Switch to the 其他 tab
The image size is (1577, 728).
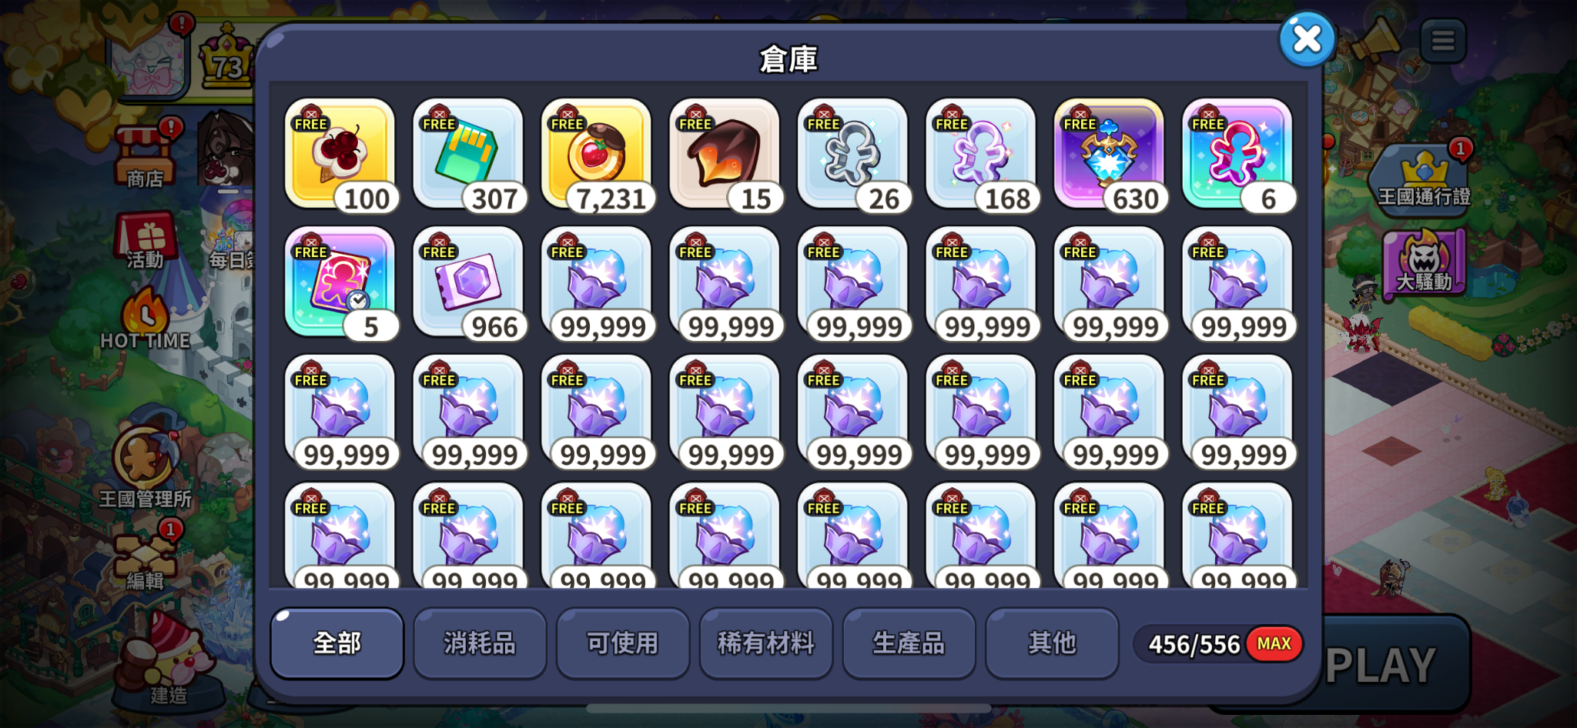(x=1052, y=643)
